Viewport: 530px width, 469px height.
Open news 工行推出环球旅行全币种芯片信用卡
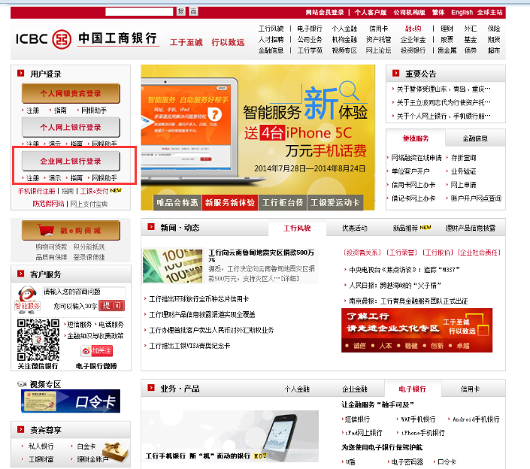tap(198, 299)
